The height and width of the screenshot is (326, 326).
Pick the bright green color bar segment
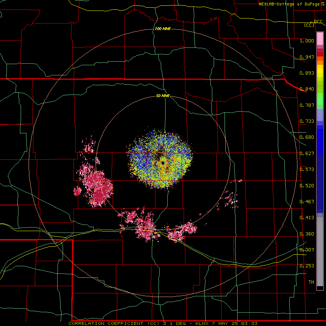pos(320,99)
